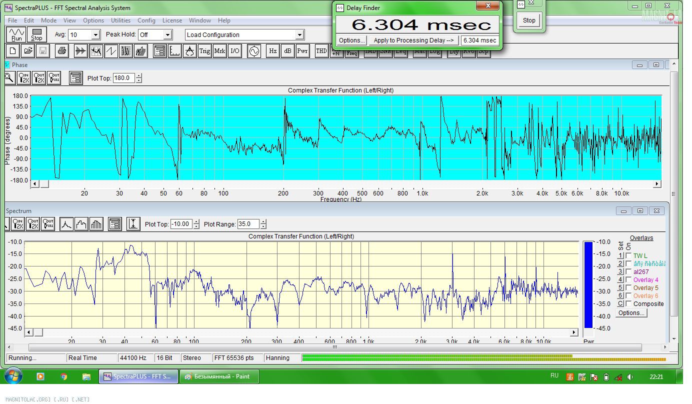This screenshot has height=404, width=692.
Task: Open the time series view icon
Action: [80, 50]
